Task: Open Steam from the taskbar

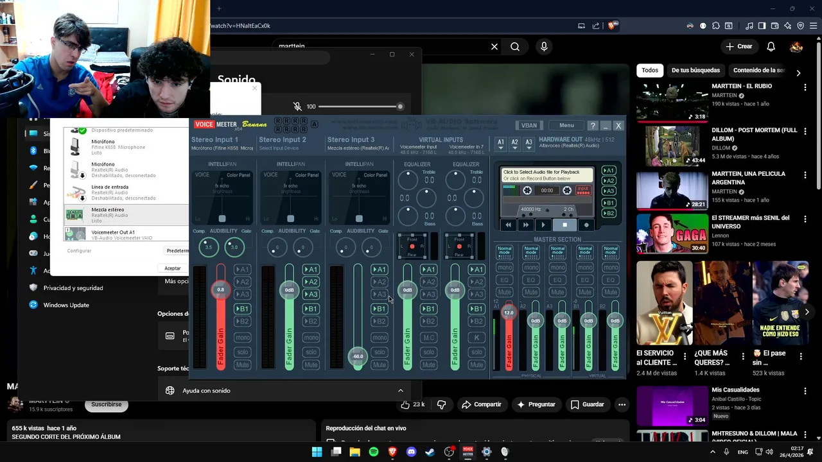Action: [x=430, y=452]
